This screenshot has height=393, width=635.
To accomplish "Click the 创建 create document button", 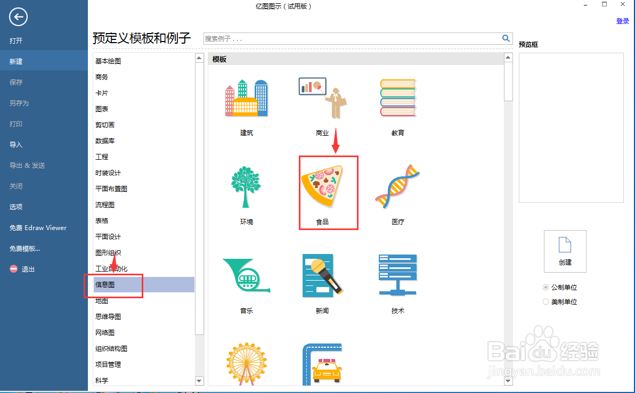I will coord(565,251).
